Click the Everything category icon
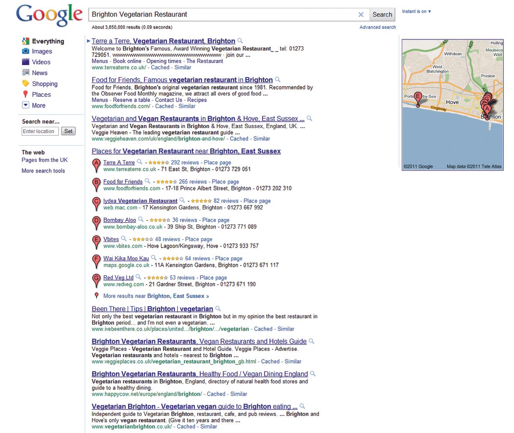 [x=27, y=41]
